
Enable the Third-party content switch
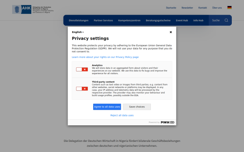82,89
